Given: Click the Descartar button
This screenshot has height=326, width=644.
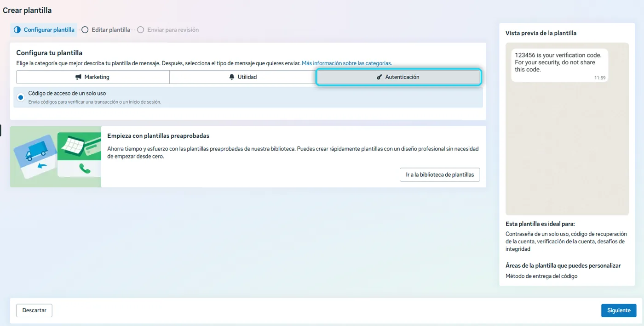Looking at the screenshot, I should coord(34,310).
